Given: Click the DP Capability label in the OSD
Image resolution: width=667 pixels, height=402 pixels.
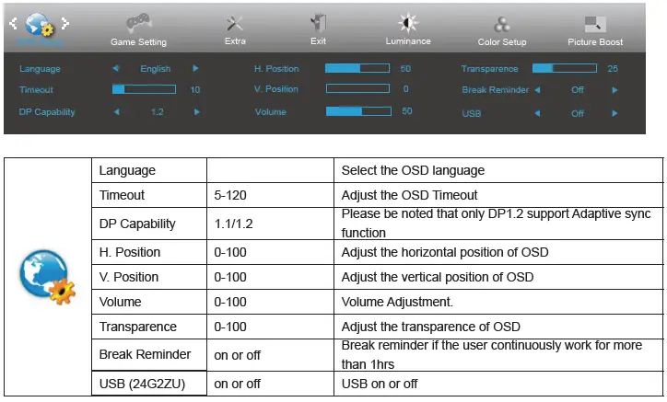Looking at the screenshot, I should click(47, 112).
